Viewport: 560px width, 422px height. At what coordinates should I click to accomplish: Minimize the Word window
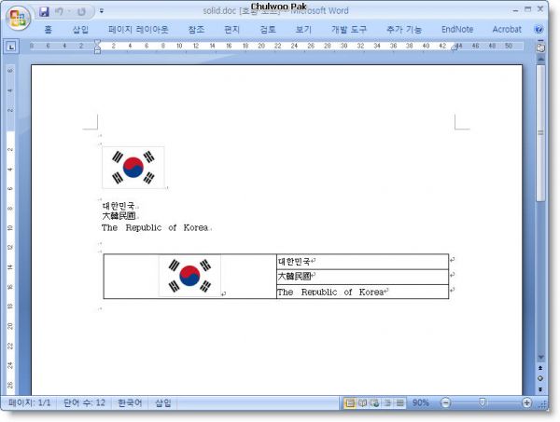point(515,10)
